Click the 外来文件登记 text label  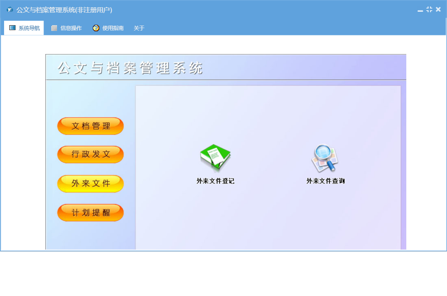pyautogui.click(x=215, y=181)
